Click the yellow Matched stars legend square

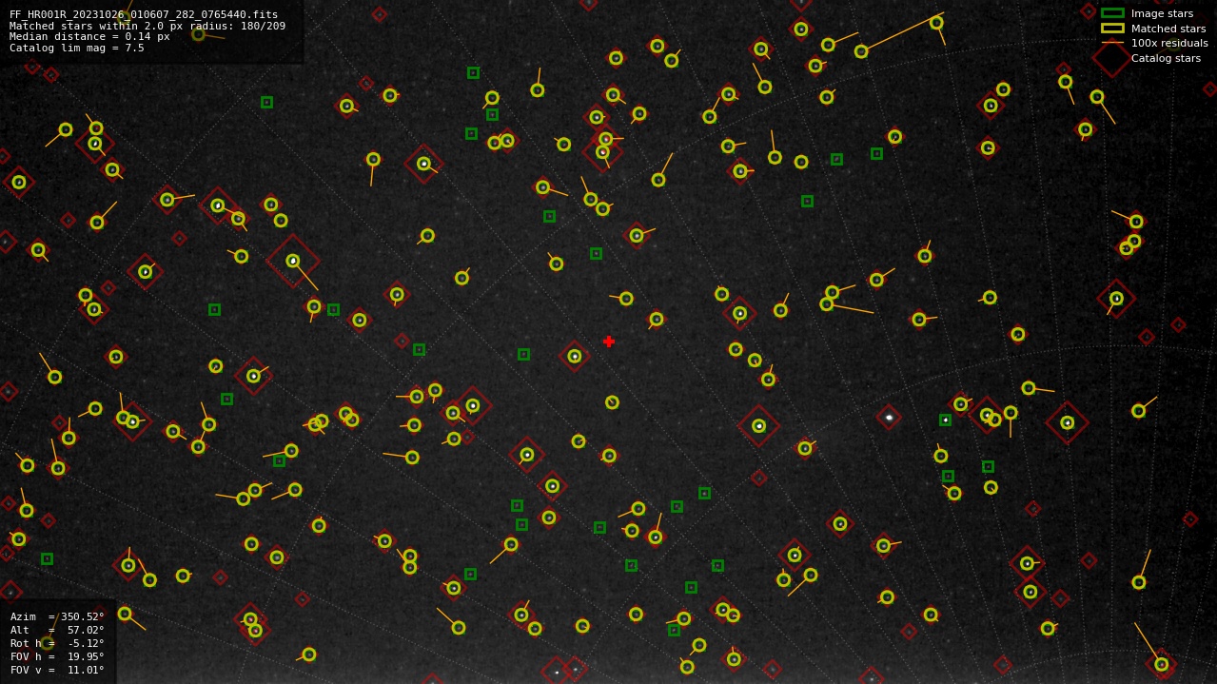1112,29
